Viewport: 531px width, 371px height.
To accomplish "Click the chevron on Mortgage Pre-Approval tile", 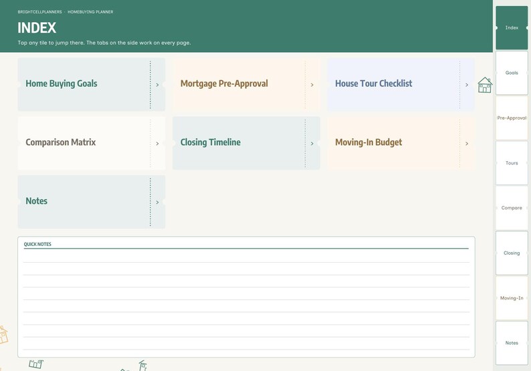I will tap(312, 85).
